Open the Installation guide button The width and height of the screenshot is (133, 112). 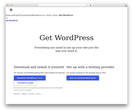(x=25, y=83)
